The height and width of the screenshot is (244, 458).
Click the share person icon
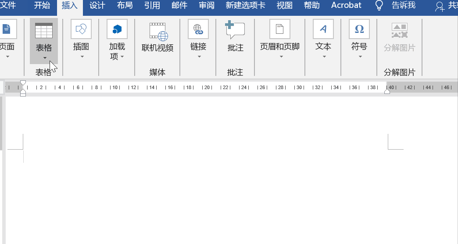[x=440, y=7]
